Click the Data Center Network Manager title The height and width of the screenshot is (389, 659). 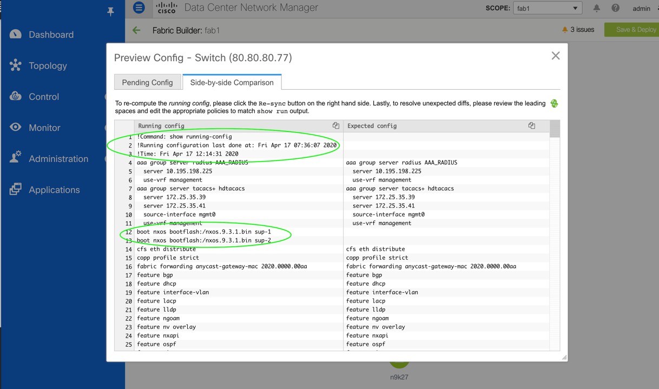251,8
